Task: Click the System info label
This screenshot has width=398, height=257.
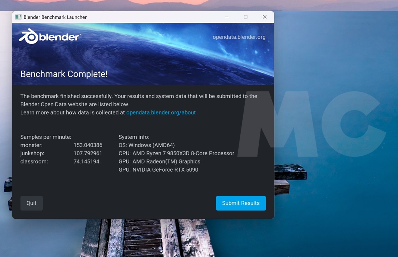Action: pos(134,137)
